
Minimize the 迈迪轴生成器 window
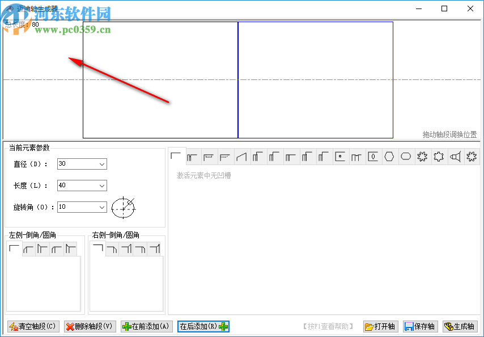click(419, 9)
